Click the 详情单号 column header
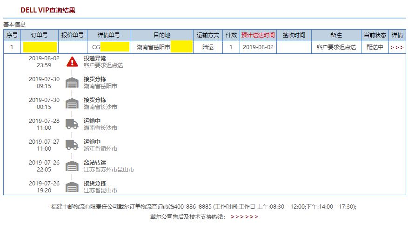Image resolution: width=408 pixels, height=229 pixels. pyautogui.click(x=109, y=35)
